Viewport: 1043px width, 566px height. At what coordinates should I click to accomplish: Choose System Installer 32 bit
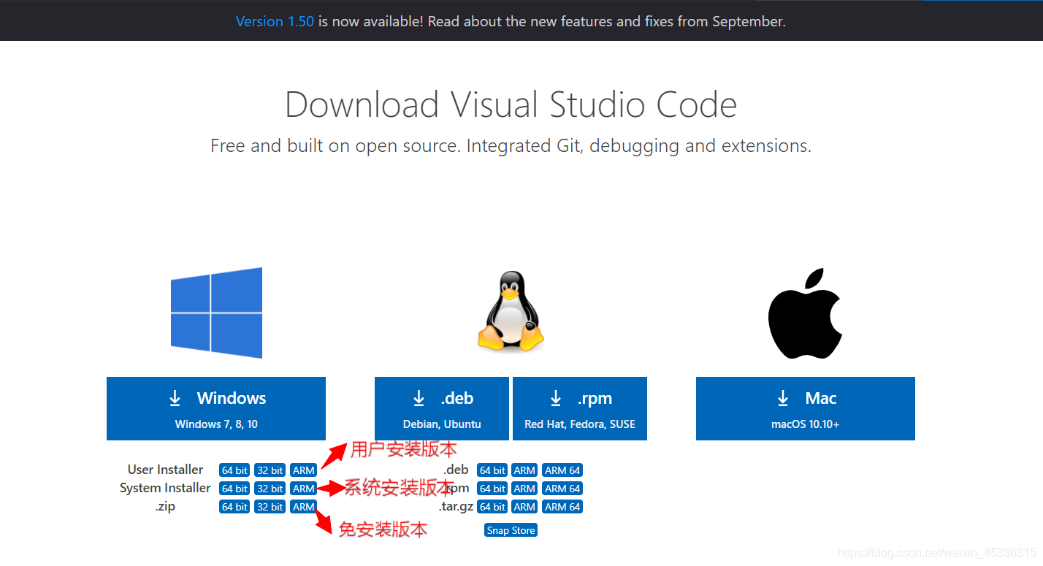click(270, 489)
